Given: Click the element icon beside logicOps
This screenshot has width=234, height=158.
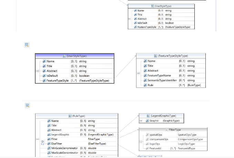Looking at the screenshot, I should 147,144.
